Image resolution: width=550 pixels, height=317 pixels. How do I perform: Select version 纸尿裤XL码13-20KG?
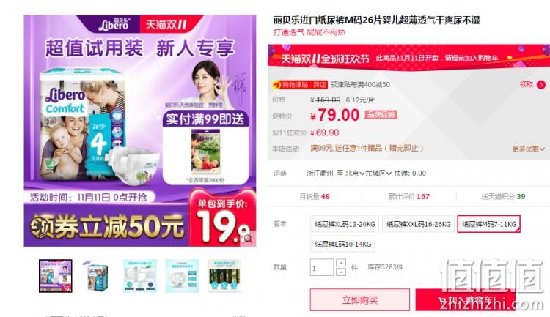point(345,224)
